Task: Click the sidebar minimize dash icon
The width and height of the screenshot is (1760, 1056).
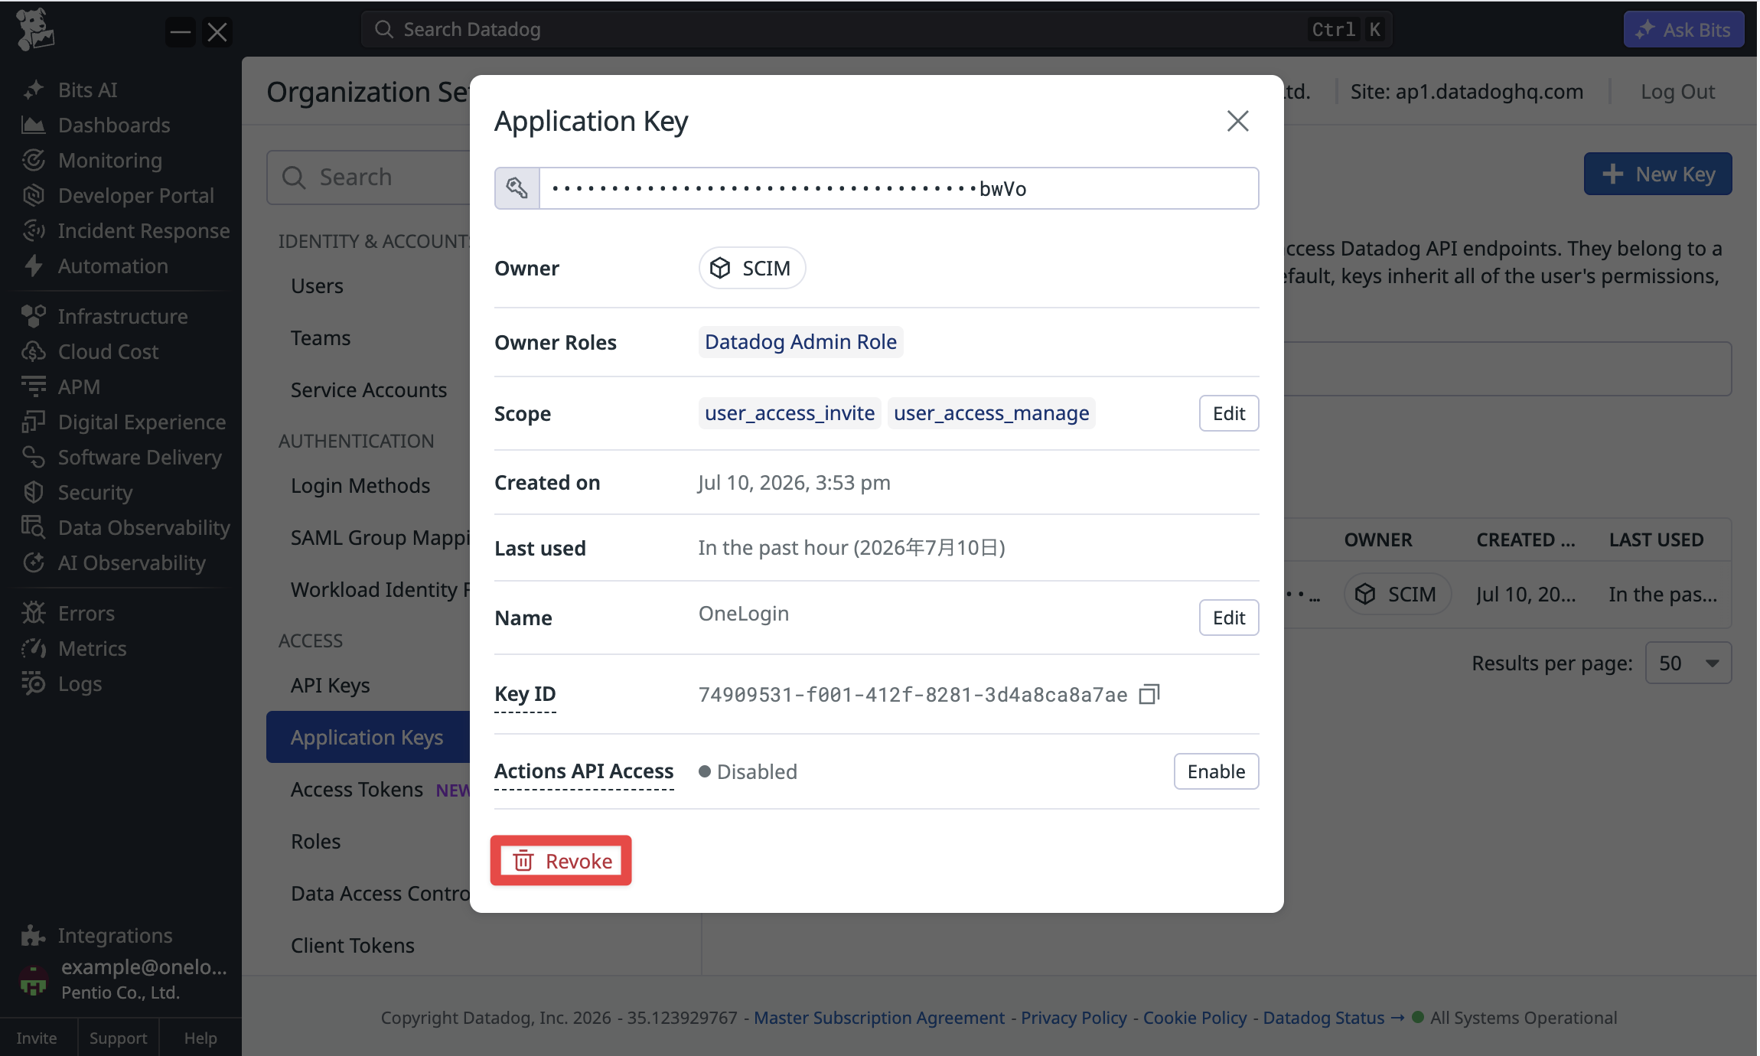Action: [x=181, y=32]
